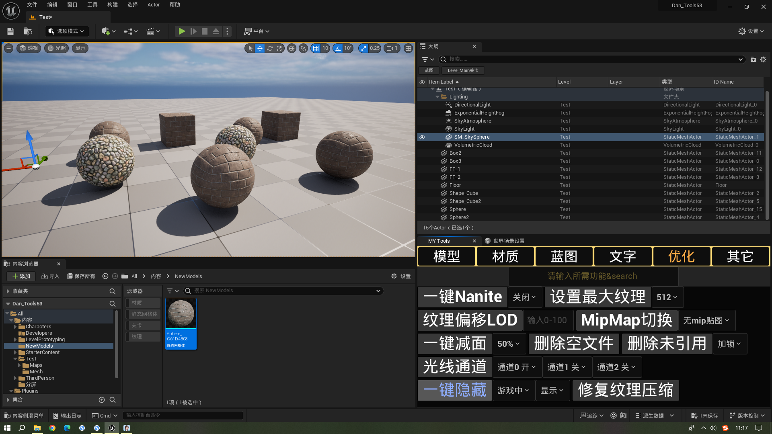Open the 构建 menu
This screenshot has height=434, width=772.
click(113, 5)
